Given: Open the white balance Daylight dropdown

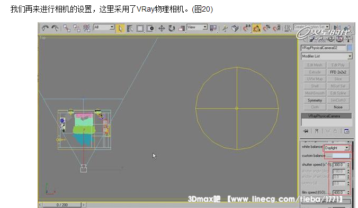Looking at the screenshot, I should (337, 148).
